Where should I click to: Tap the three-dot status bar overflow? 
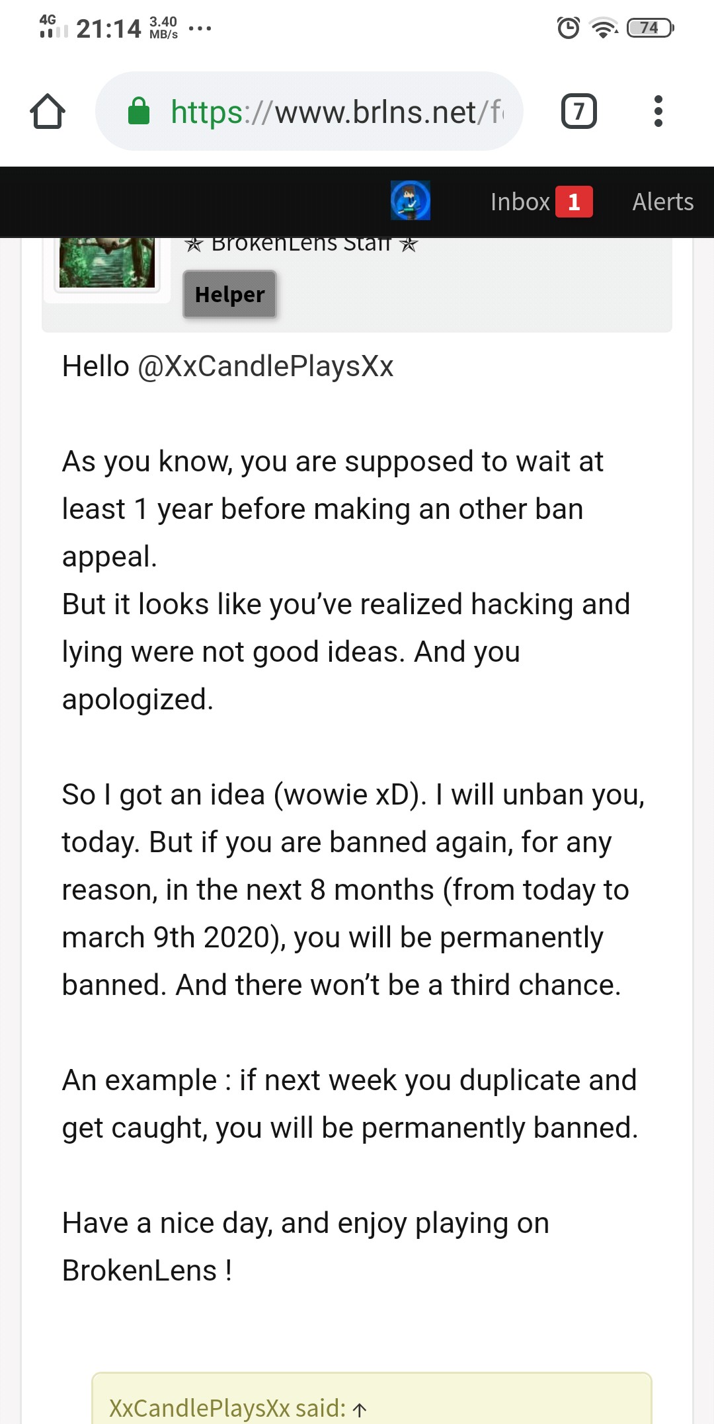point(200,28)
